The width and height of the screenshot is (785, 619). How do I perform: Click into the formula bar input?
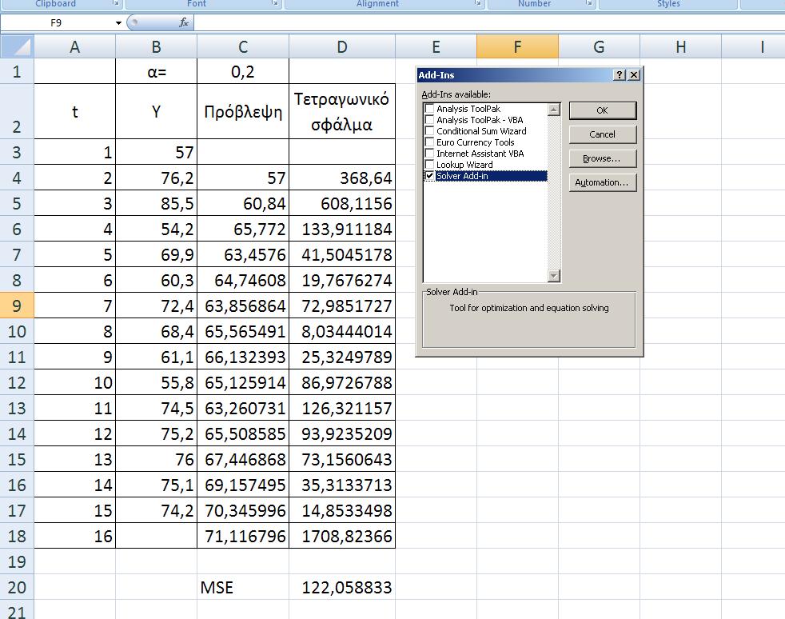click(489, 23)
